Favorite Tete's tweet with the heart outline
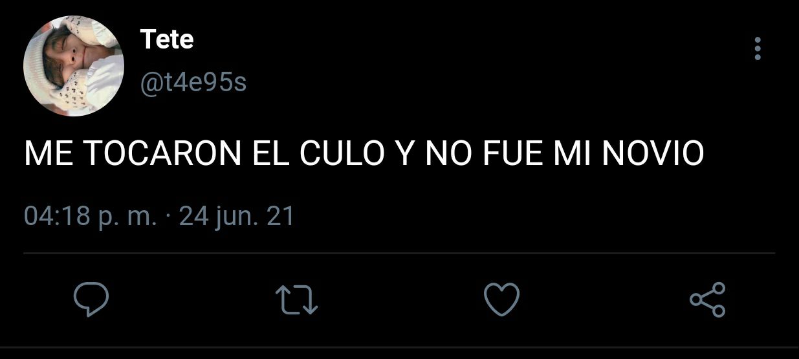 (x=502, y=300)
